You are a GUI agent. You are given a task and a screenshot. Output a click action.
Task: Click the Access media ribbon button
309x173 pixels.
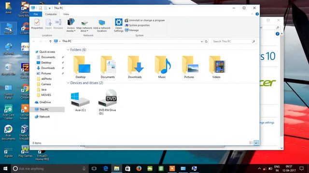71,25
